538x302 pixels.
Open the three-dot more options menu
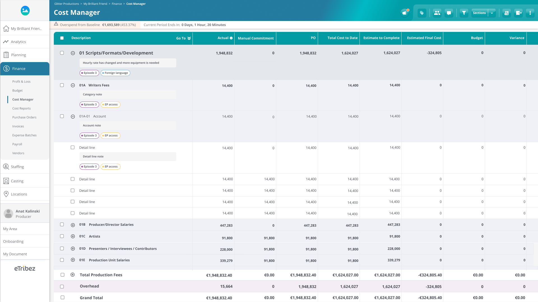tap(530, 13)
